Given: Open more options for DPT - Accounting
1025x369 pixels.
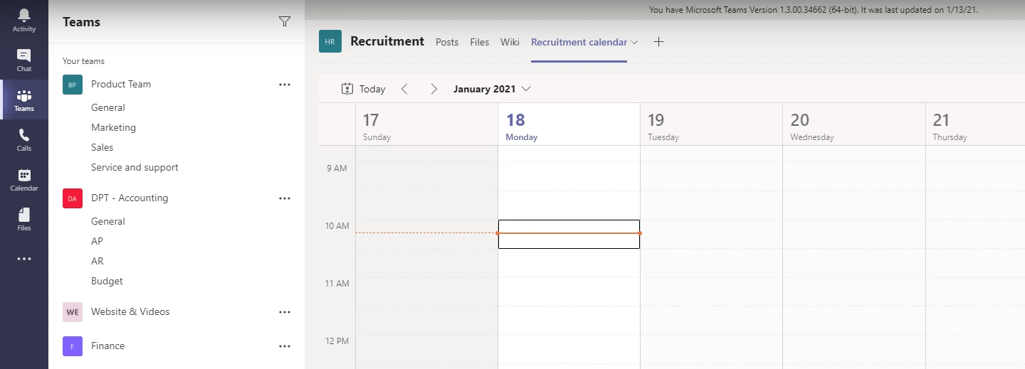Looking at the screenshot, I should (x=285, y=198).
